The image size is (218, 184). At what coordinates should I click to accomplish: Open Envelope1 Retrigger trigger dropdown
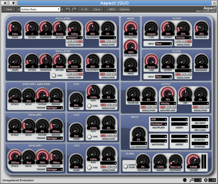point(55,108)
